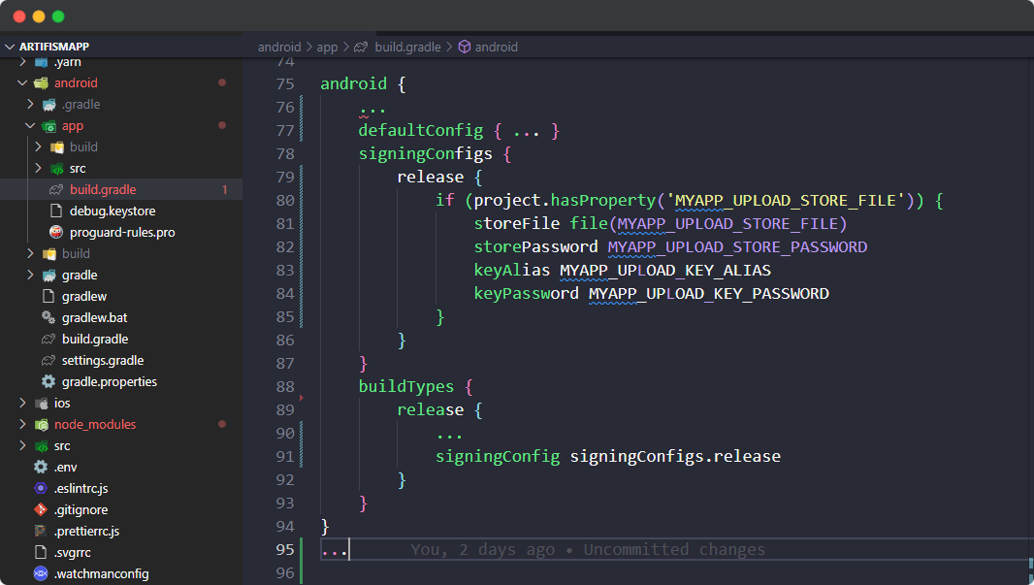Place cursor on line 91 signingConfig text

click(497, 456)
